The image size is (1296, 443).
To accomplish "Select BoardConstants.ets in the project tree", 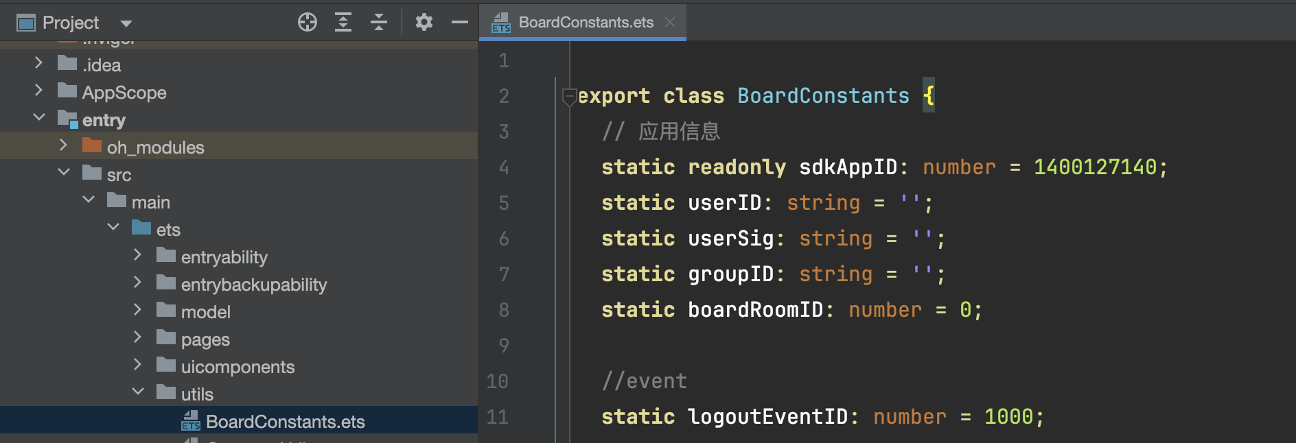I will click(285, 422).
